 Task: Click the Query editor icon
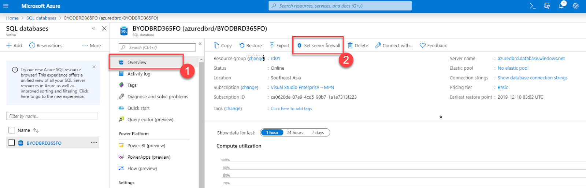pos(121,119)
